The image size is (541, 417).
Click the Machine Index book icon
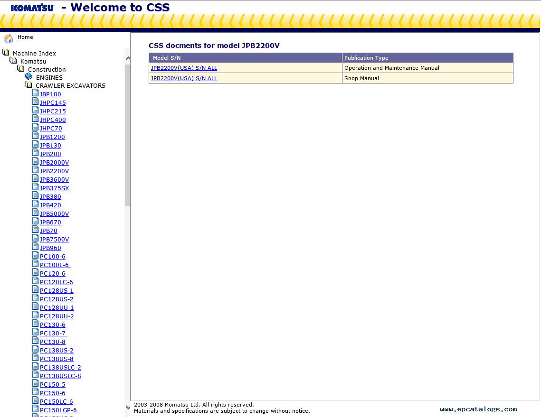6,53
